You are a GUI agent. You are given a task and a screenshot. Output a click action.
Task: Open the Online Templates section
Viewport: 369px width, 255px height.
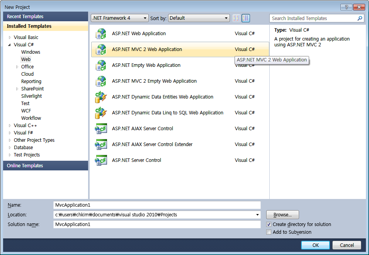click(x=46, y=166)
